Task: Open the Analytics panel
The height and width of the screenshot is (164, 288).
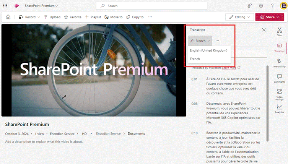Action: coord(279,109)
